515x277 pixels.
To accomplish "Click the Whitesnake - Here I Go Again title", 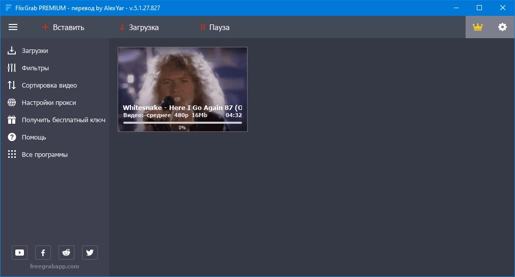I will point(182,107).
